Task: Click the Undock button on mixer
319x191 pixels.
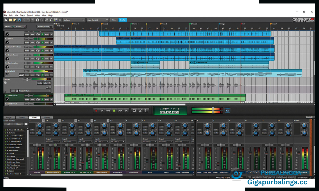Action: pos(309,117)
